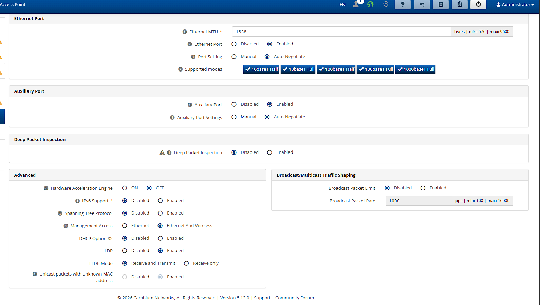Click info icon beside Auxiliary Port label
This screenshot has height=305, width=540.
pyautogui.click(x=190, y=105)
